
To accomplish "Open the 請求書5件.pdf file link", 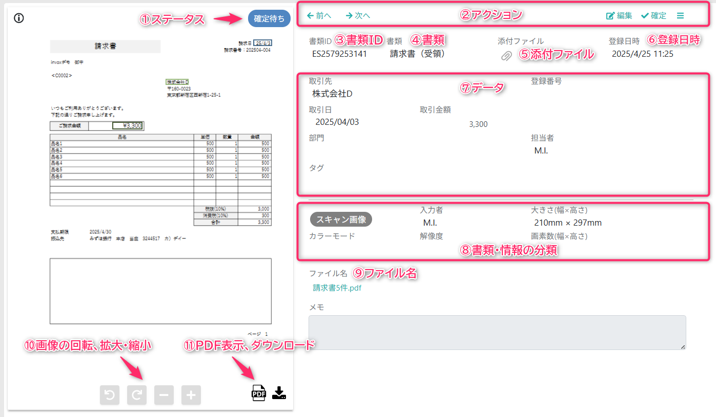I will coord(337,288).
